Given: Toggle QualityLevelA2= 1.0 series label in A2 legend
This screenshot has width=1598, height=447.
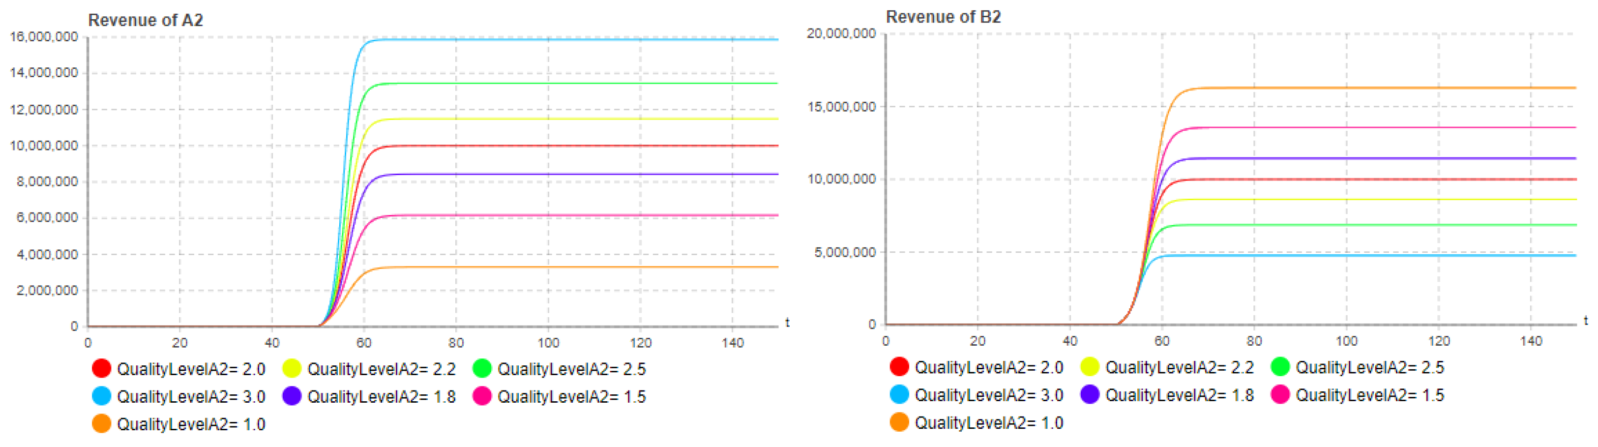Looking at the screenshot, I should (x=190, y=425).
